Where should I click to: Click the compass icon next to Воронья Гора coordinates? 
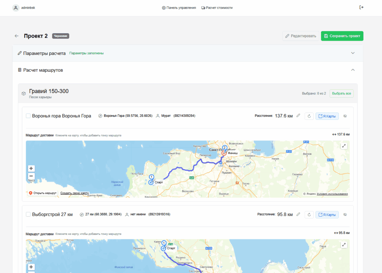100,116
